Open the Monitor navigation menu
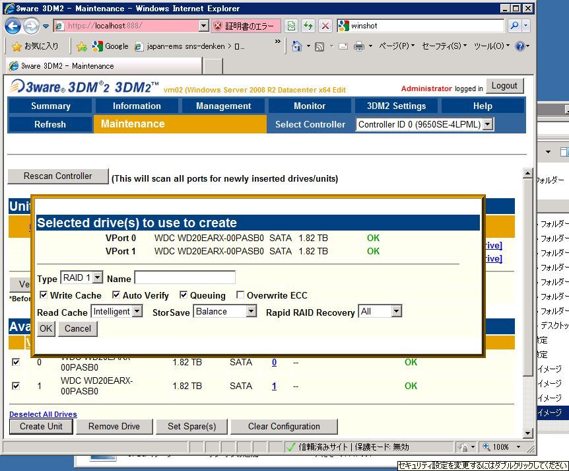569x471 pixels. 310,106
